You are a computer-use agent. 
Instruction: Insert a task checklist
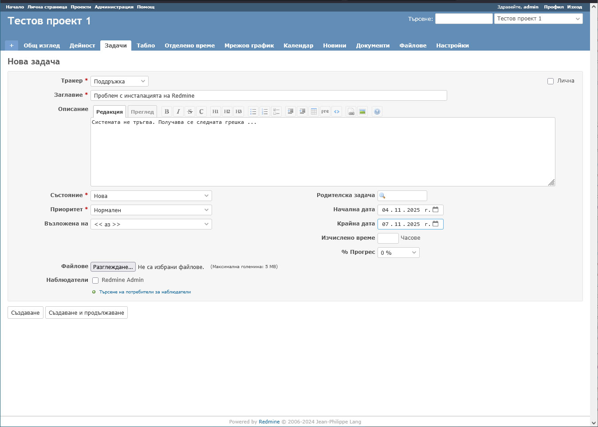[x=276, y=111]
